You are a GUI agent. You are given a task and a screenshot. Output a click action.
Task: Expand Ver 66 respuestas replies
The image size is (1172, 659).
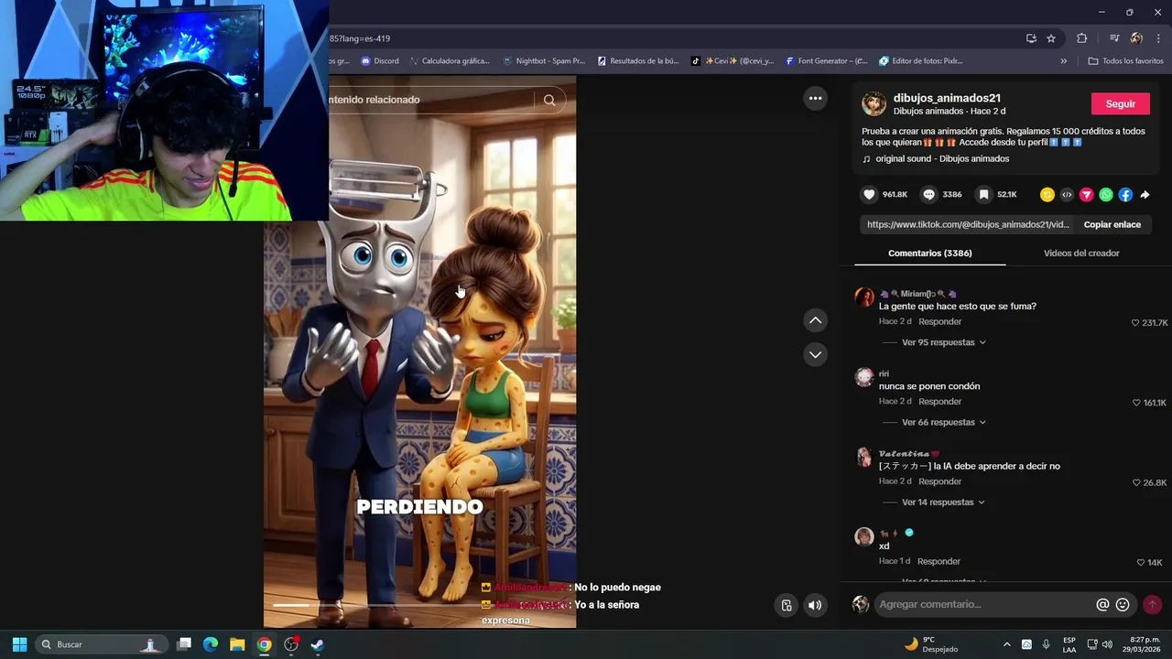[x=944, y=422]
